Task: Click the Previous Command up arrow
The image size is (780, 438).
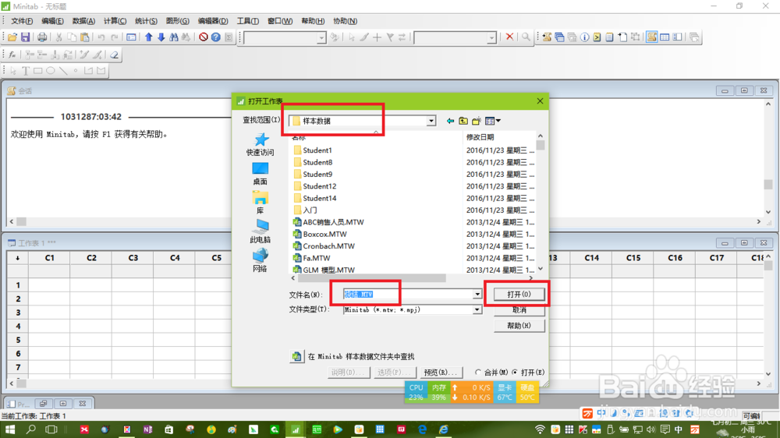Action: point(148,37)
